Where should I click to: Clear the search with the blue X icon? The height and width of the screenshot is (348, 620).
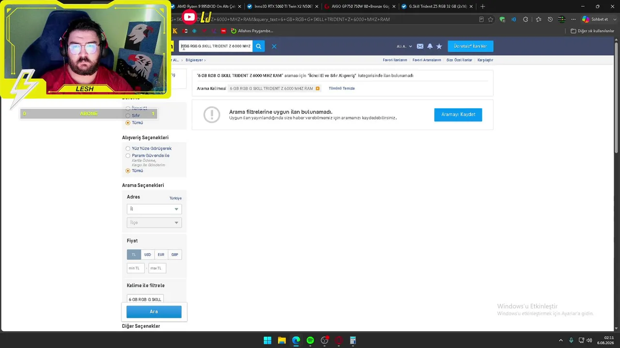[274, 46]
